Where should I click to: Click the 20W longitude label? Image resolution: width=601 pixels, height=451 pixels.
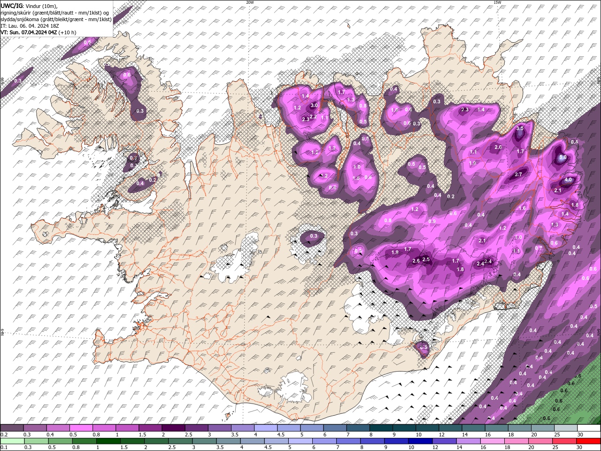pos(250,2)
